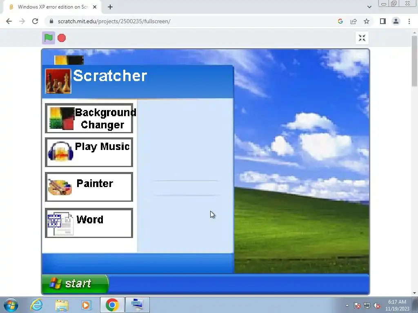The image size is (418, 313).
Task: Click the XP start button
Action: coord(75,284)
